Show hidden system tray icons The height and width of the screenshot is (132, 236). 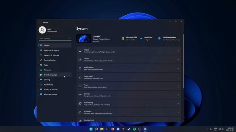coord(207,129)
